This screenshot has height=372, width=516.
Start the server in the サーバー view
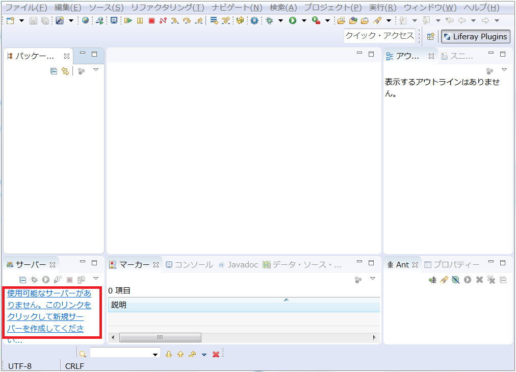tap(45, 280)
